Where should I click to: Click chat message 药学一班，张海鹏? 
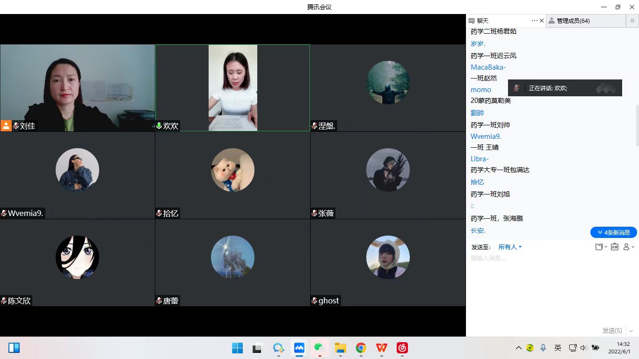pyautogui.click(x=497, y=218)
